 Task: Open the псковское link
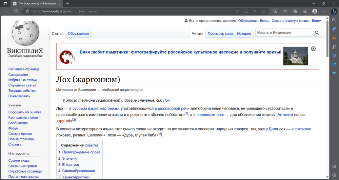(x=302, y=129)
